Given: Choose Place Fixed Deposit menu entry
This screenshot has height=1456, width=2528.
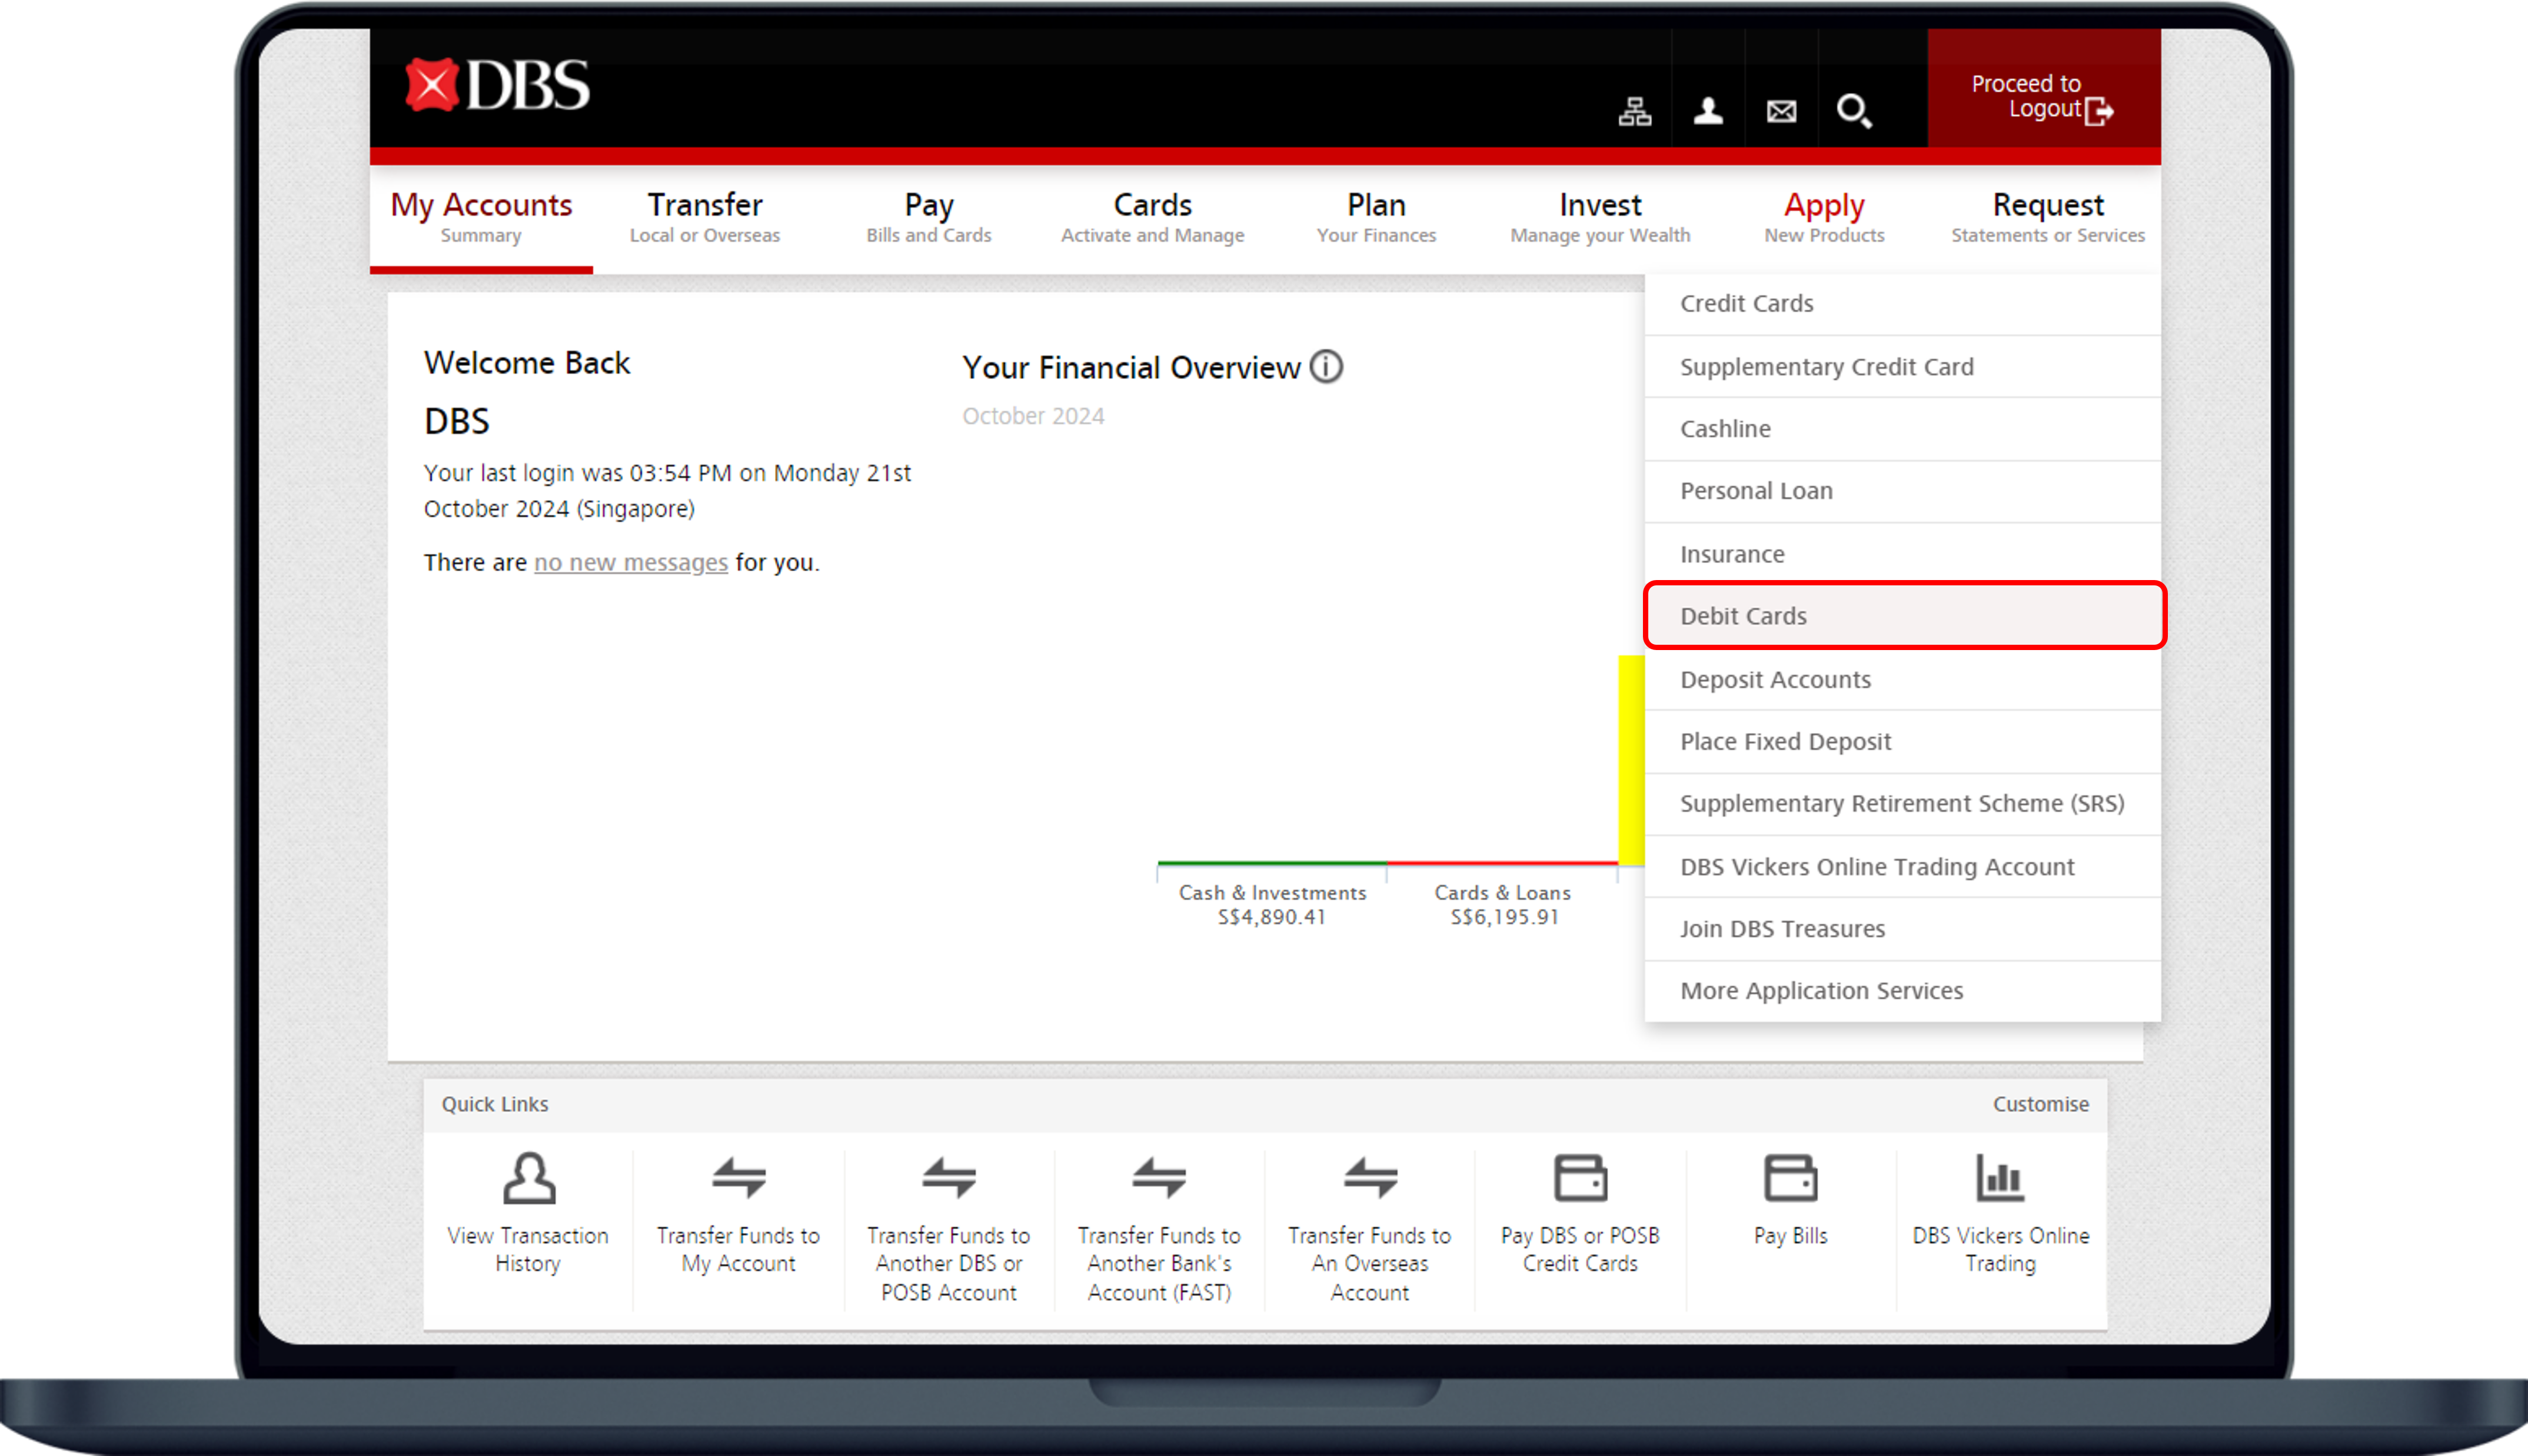Looking at the screenshot, I should click(1785, 741).
